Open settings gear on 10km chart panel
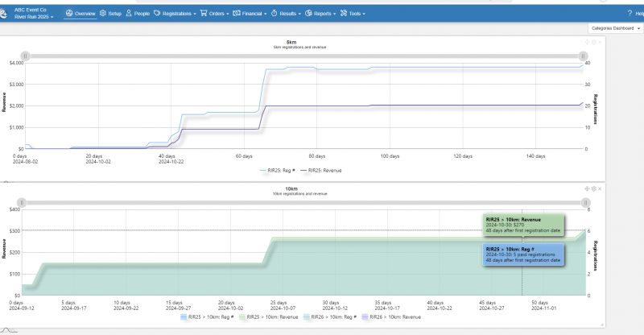The image size is (644, 335). click(593, 188)
